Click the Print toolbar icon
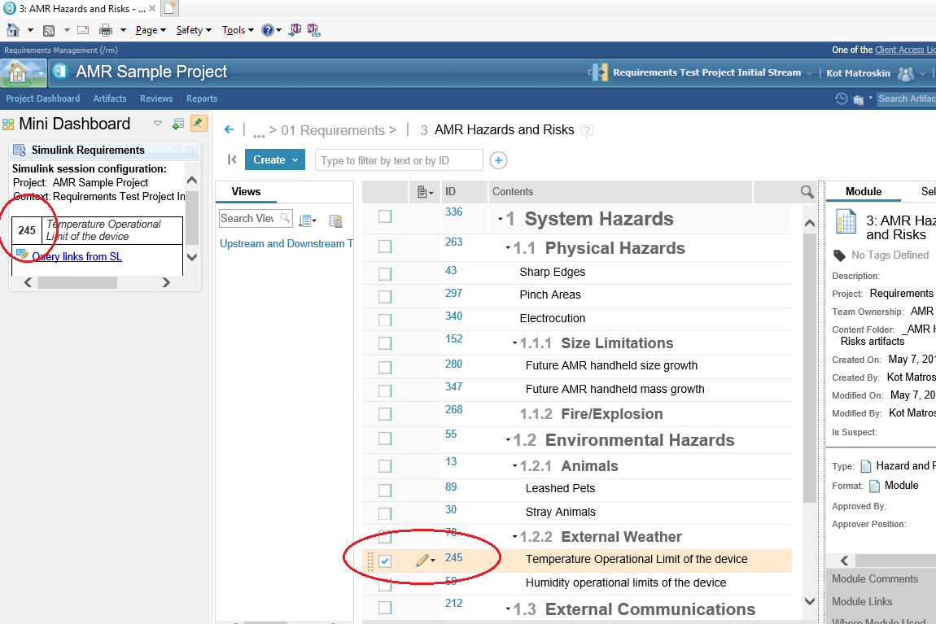The width and height of the screenshot is (936, 624). tap(106, 30)
